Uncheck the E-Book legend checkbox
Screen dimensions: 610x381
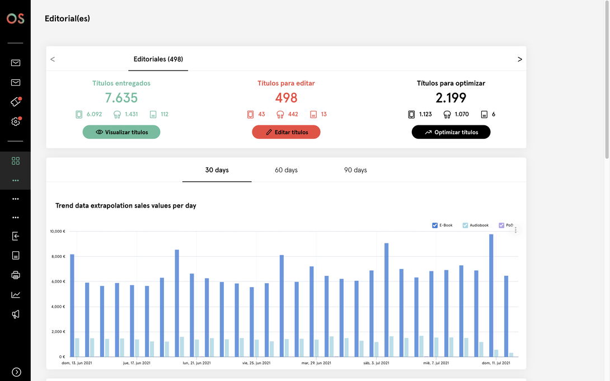(435, 225)
